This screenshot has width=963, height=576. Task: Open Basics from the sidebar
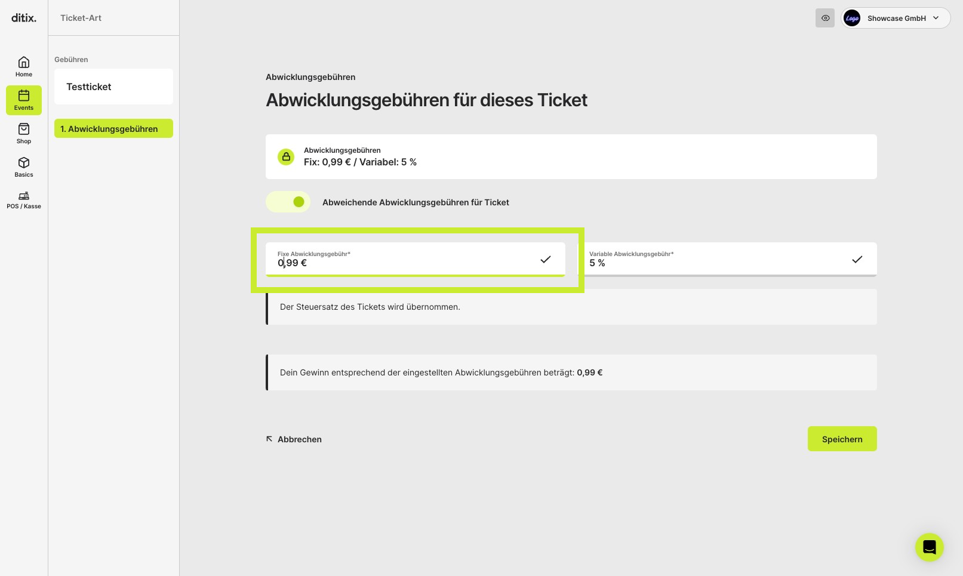(24, 167)
